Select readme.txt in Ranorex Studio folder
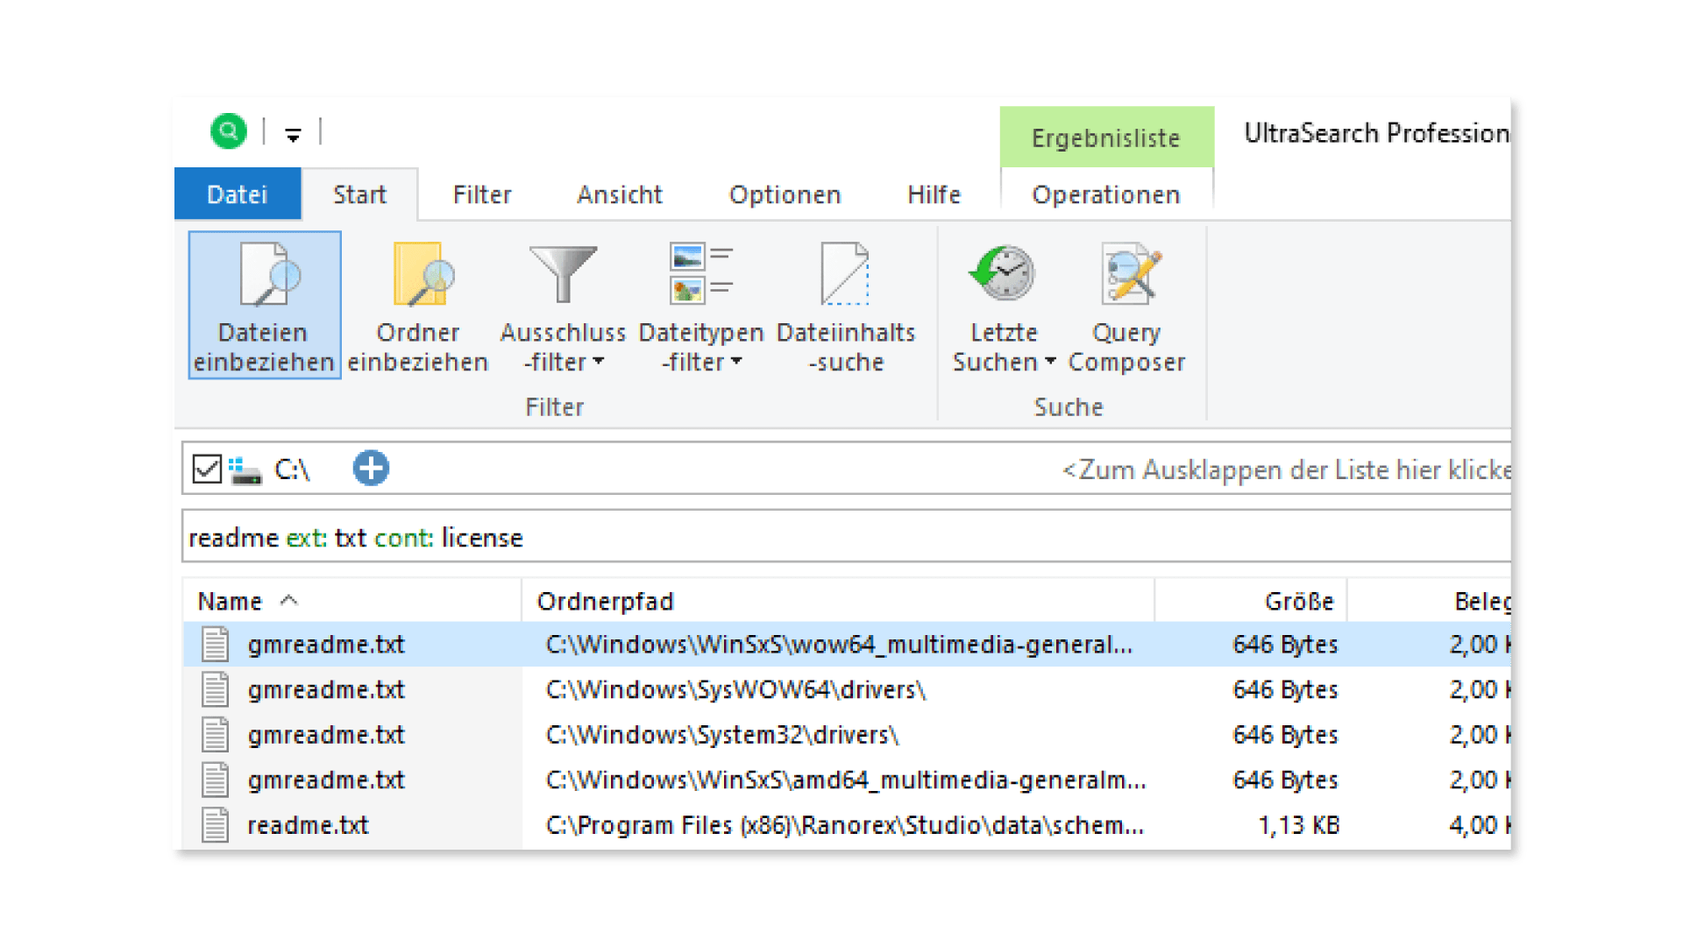This screenshot has height=946, width=1683. point(847,825)
